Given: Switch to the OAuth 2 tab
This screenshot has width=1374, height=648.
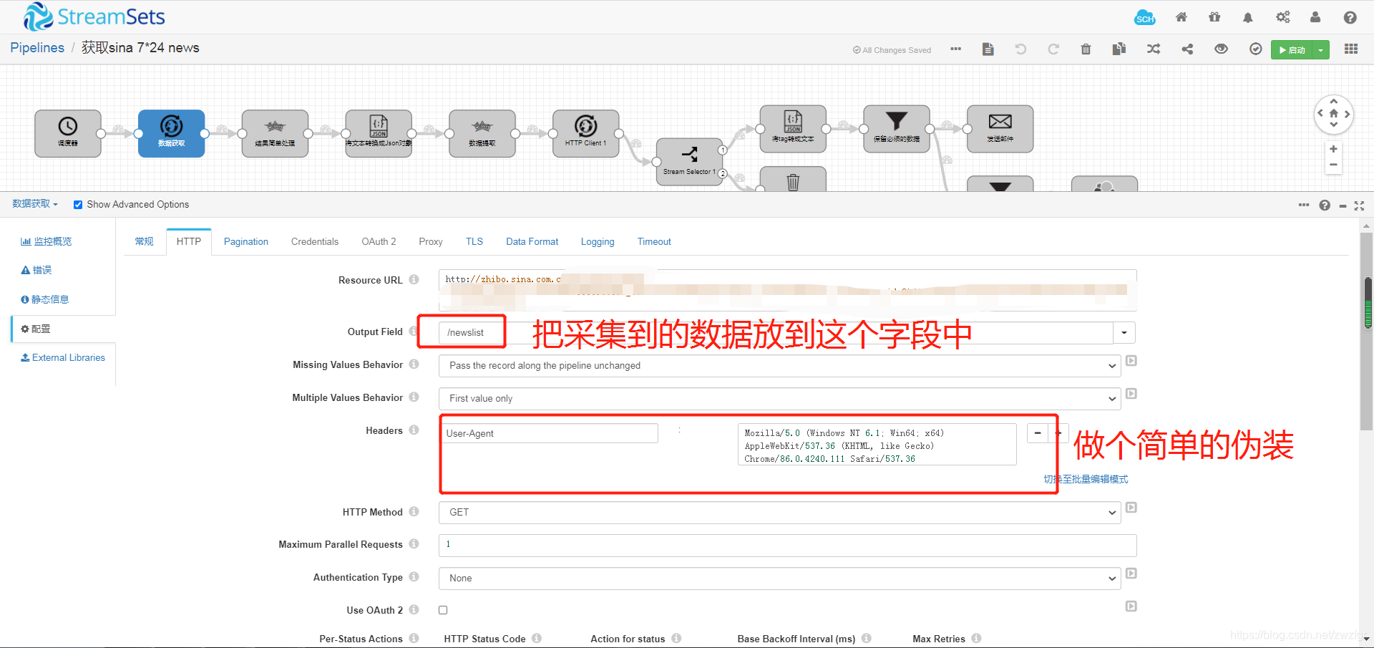Looking at the screenshot, I should (x=379, y=241).
